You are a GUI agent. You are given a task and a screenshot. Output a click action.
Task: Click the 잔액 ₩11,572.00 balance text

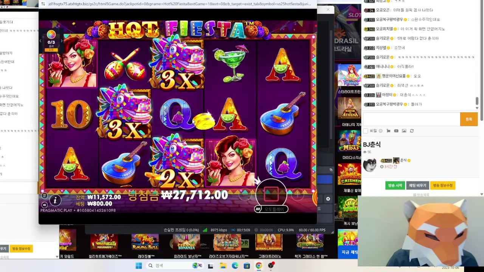(98, 197)
